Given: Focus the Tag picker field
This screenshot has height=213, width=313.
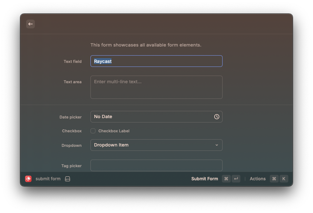Looking at the screenshot, I should pyautogui.click(x=156, y=165).
